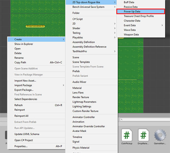Click the Project search field
The image size is (170, 153).
[145, 120]
